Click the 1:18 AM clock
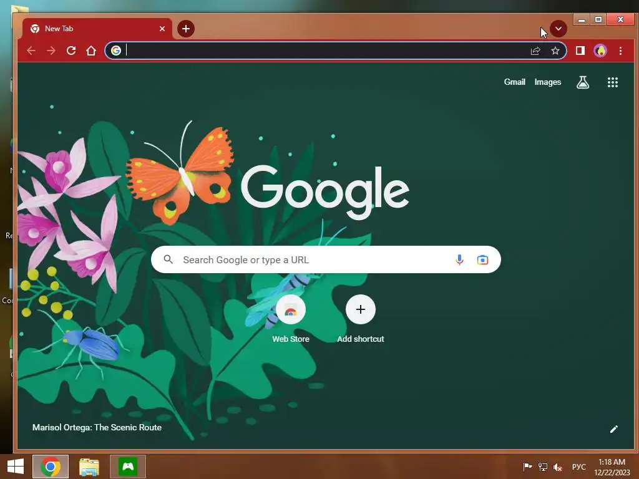 [x=612, y=462]
